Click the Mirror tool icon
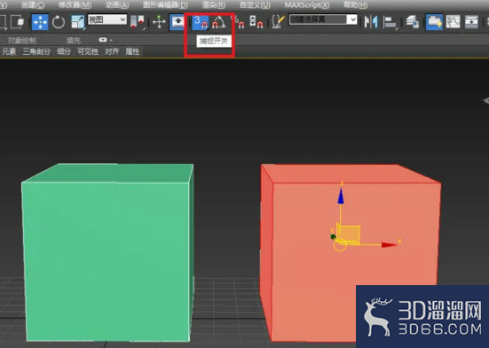Screen dimensions: 489x348 [x=371, y=22]
